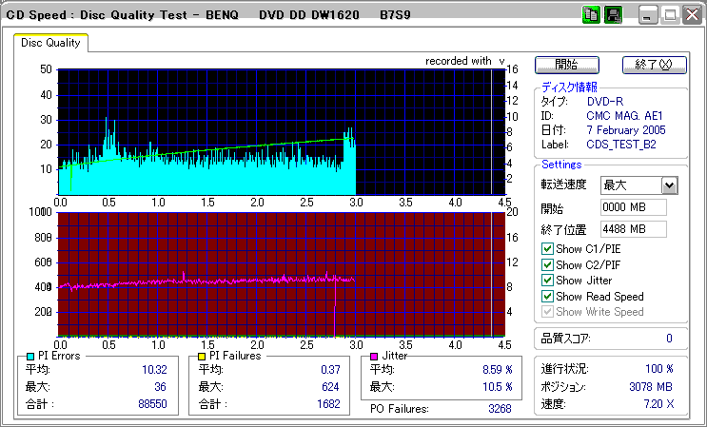The width and height of the screenshot is (707, 427).
Task: Select the Disc Quality tab
Action: [50, 43]
